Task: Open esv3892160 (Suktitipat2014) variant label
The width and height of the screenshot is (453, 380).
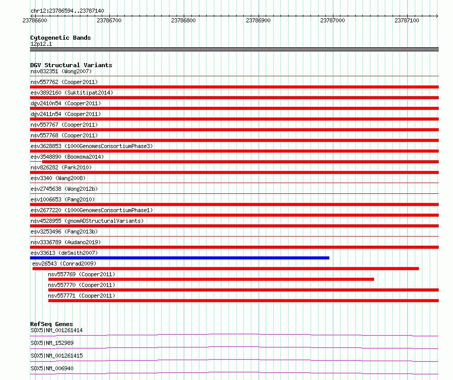Action: (x=72, y=93)
